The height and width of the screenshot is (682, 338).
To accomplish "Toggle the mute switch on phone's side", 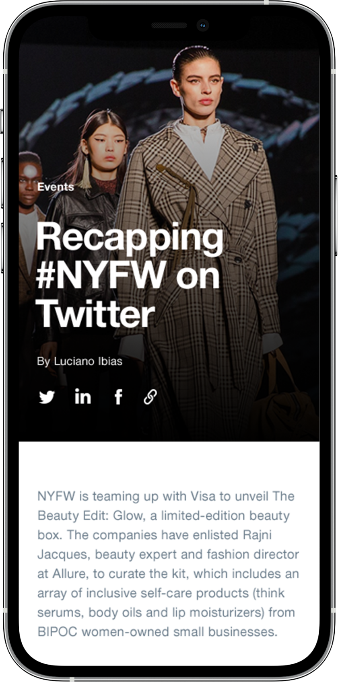I will pos(2,121).
